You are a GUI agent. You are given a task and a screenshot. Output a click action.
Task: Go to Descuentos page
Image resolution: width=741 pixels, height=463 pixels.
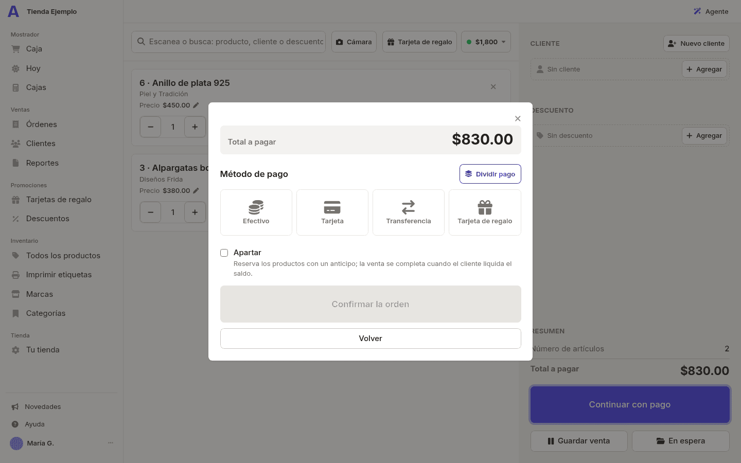click(62, 219)
